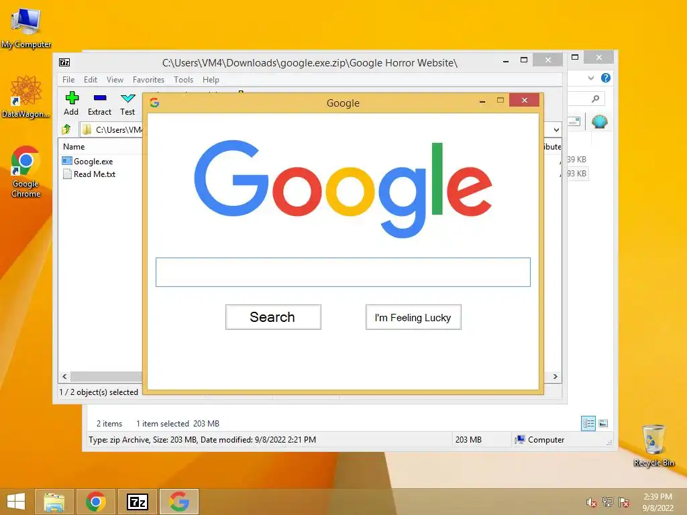
Task: Click the up-folder icon in 7-Zip address bar
Action: click(x=66, y=129)
